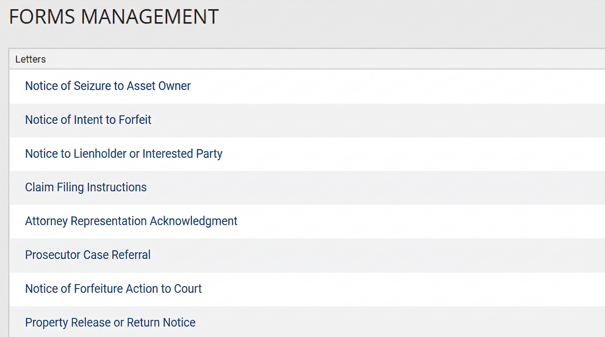
Task: Click the word Court in the Forfeiture Action link
Action: point(188,288)
